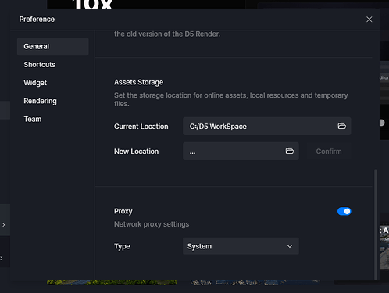Viewport: 389px width, 293px height.
Task: Confirm the new storage location
Action: pos(329,152)
